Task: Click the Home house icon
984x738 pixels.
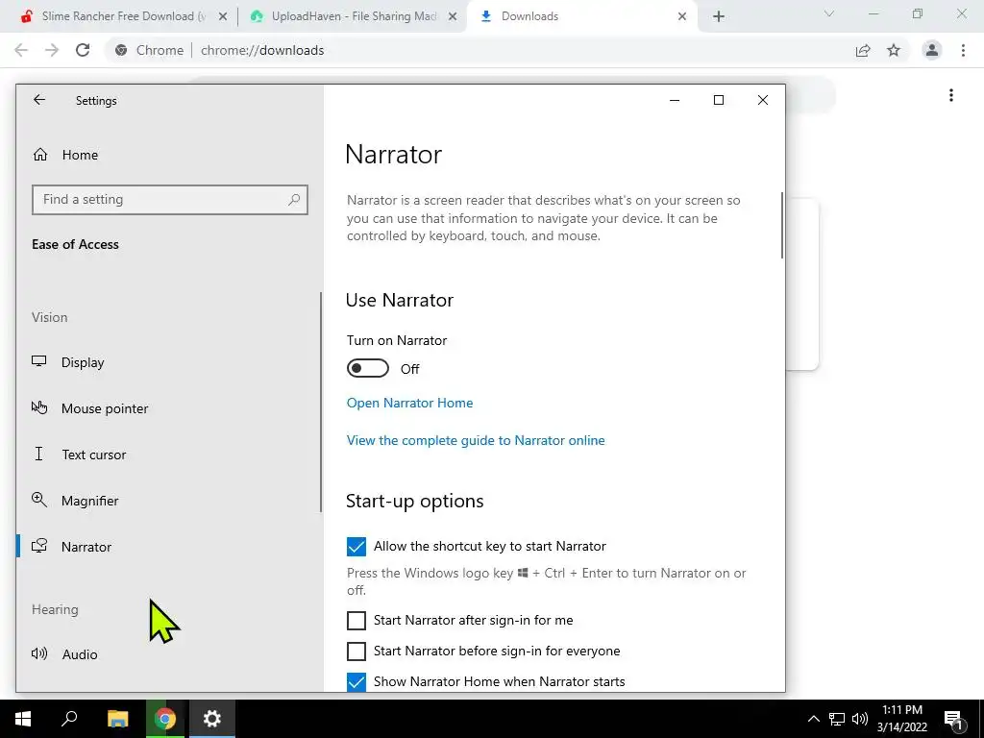Action: (x=40, y=155)
